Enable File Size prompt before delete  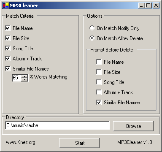99,72
